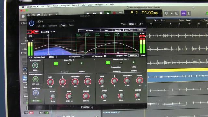
Task: Click Octave Filter Q knob showing 20
Action: pos(63,82)
